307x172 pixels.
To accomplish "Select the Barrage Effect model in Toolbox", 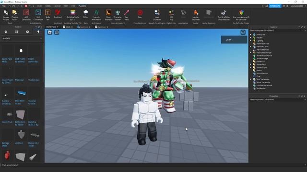I will point(7,138).
